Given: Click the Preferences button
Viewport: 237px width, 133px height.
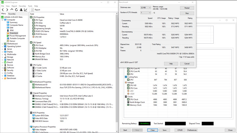Looking at the screenshot, I should coord(192,130).
